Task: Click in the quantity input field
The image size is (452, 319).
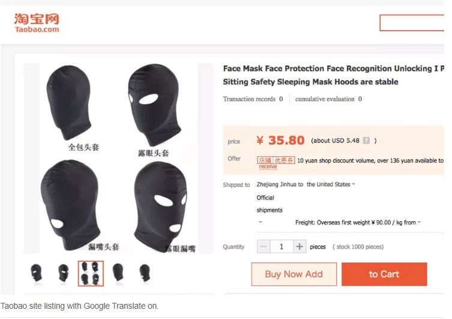Action: [282, 246]
